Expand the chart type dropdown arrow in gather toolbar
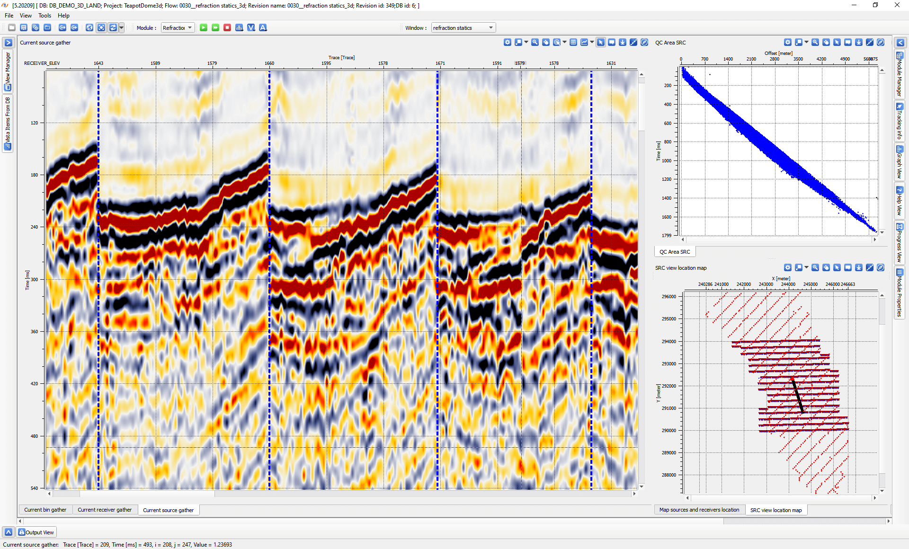909x549 pixels. (x=592, y=43)
